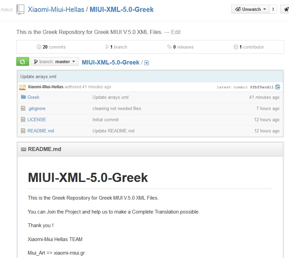This screenshot has height=258, width=289.
Task: Click the repository book icon
Action: [20, 10]
